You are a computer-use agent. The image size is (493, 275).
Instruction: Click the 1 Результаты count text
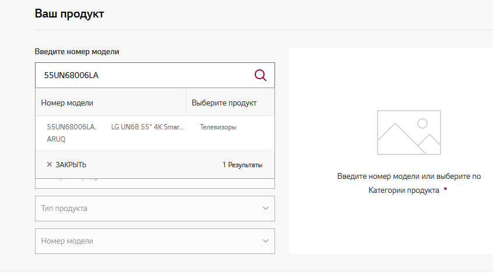pyautogui.click(x=242, y=165)
